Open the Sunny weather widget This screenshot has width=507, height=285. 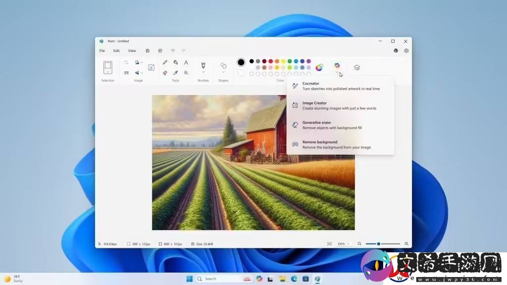coord(13,279)
